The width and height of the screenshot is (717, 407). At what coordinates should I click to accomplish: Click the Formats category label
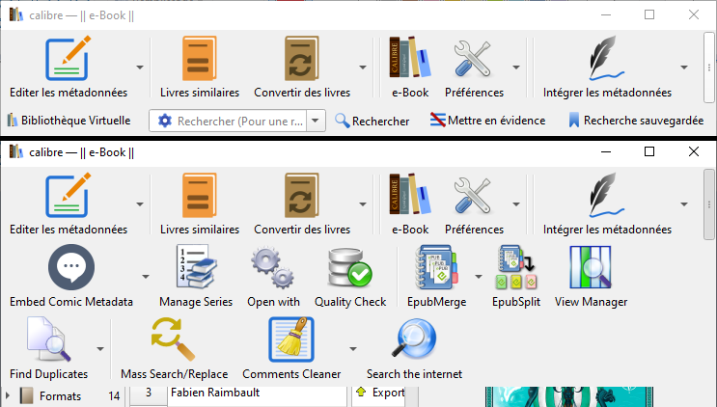pyautogui.click(x=60, y=396)
